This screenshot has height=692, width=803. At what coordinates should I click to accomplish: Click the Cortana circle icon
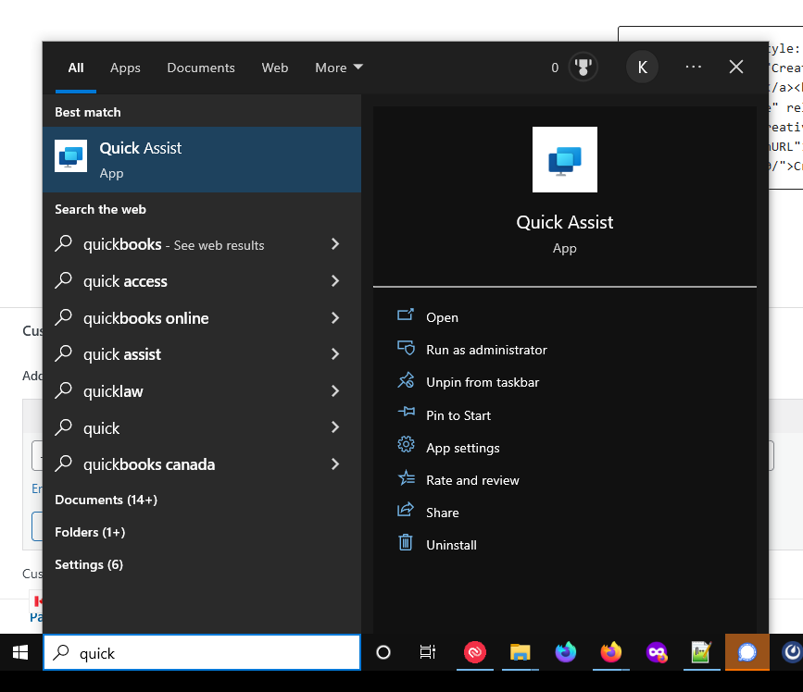pyautogui.click(x=383, y=652)
